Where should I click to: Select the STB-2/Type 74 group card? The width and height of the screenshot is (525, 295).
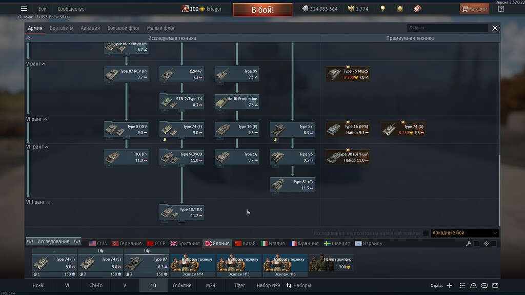pos(181,102)
